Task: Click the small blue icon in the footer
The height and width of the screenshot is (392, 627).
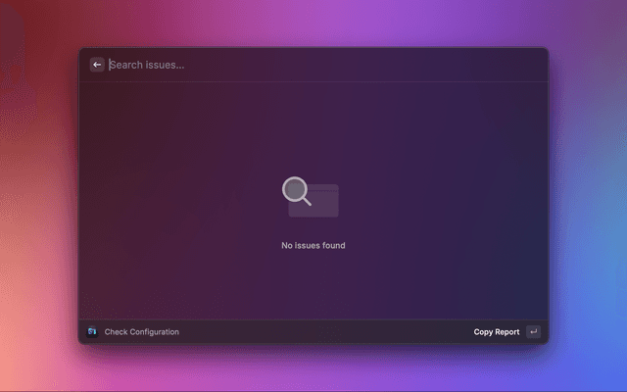Action: tap(92, 332)
